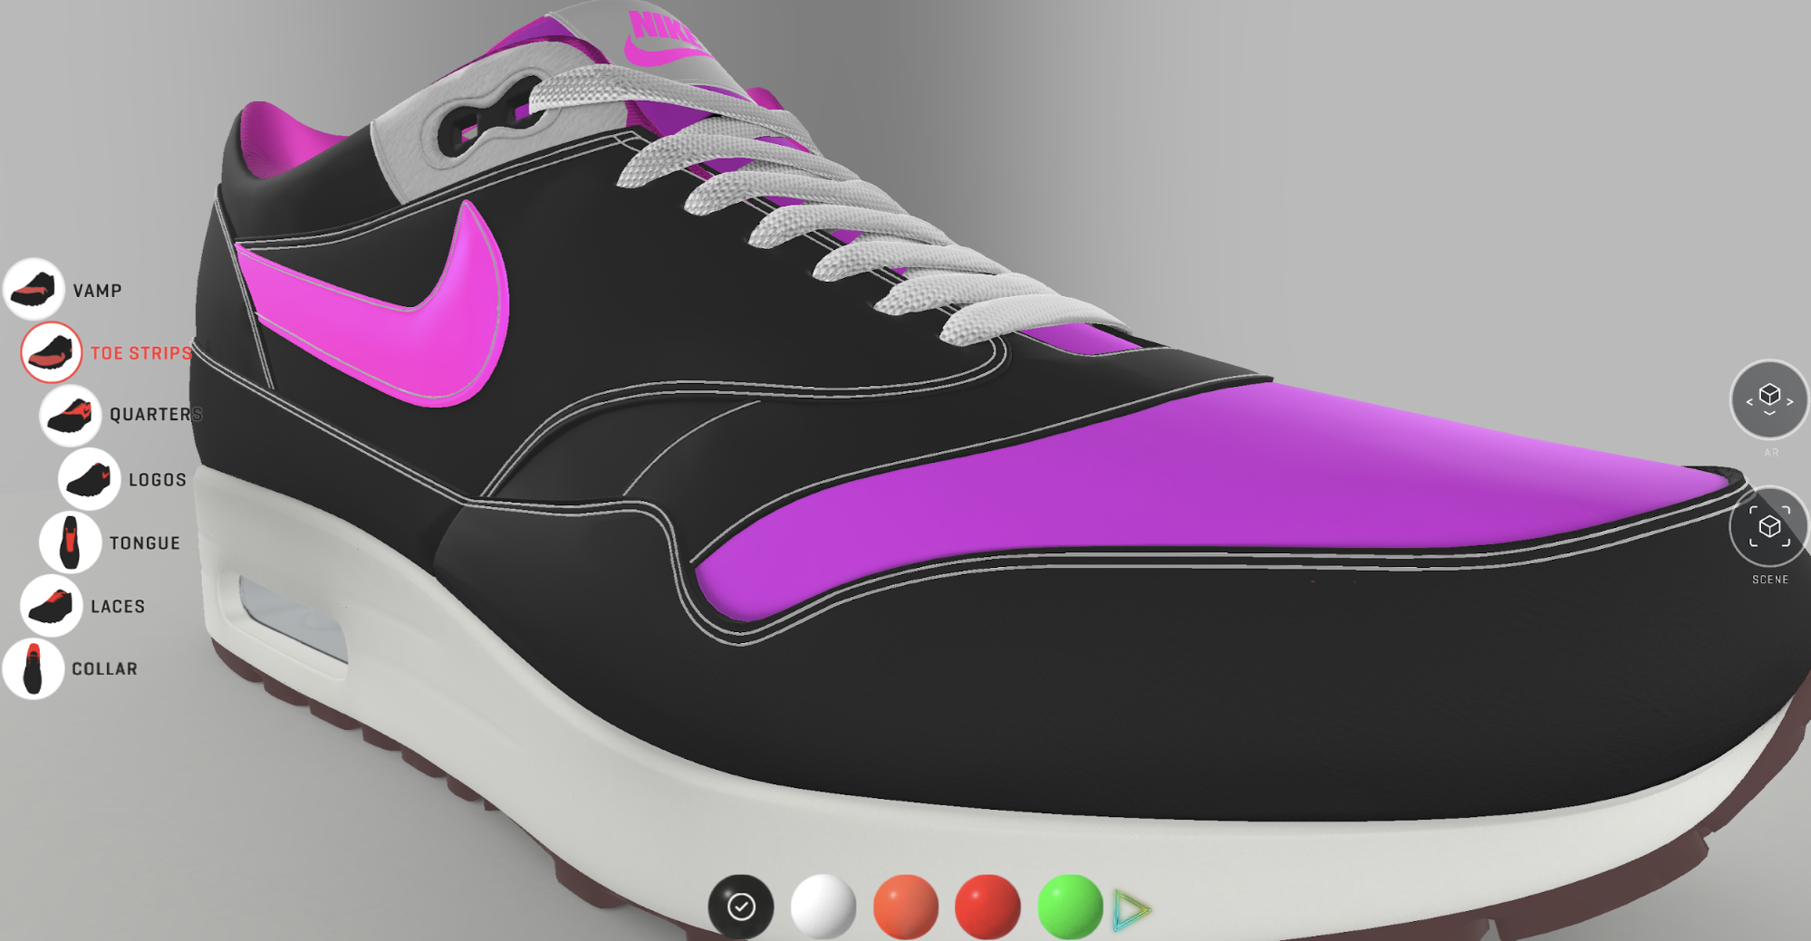
Task: Select the Logos shoe part icon
Action: tap(90, 479)
